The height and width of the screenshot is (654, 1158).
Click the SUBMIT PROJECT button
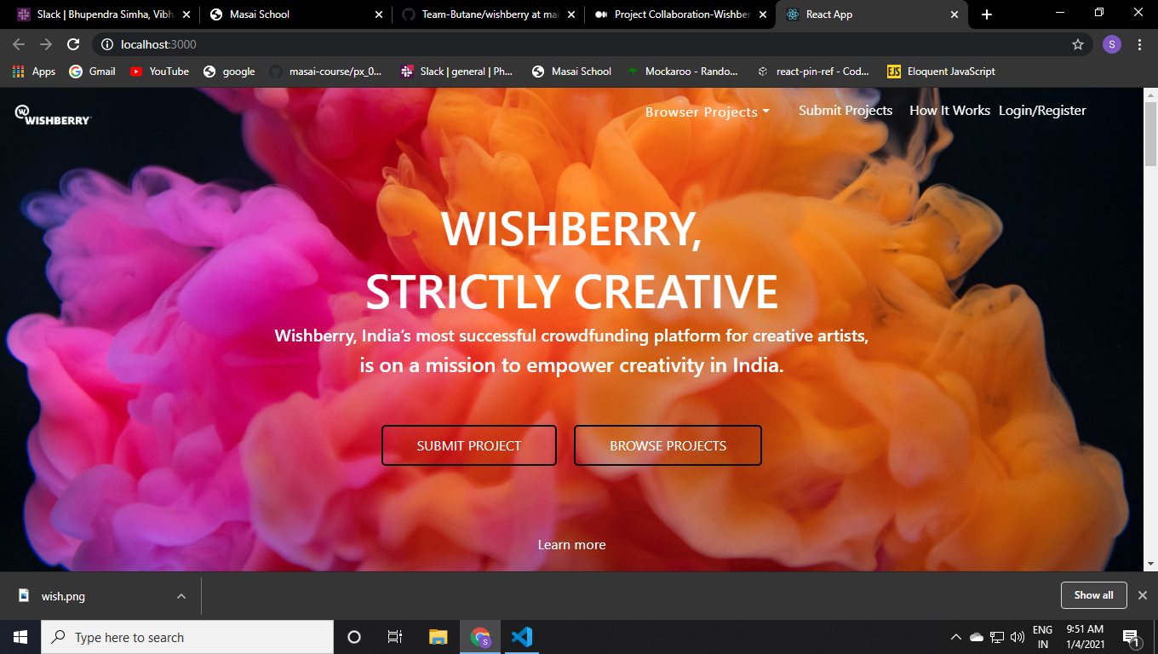tap(469, 445)
